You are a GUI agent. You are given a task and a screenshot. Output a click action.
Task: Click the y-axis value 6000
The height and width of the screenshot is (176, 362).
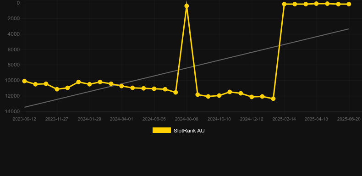click(x=14, y=49)
